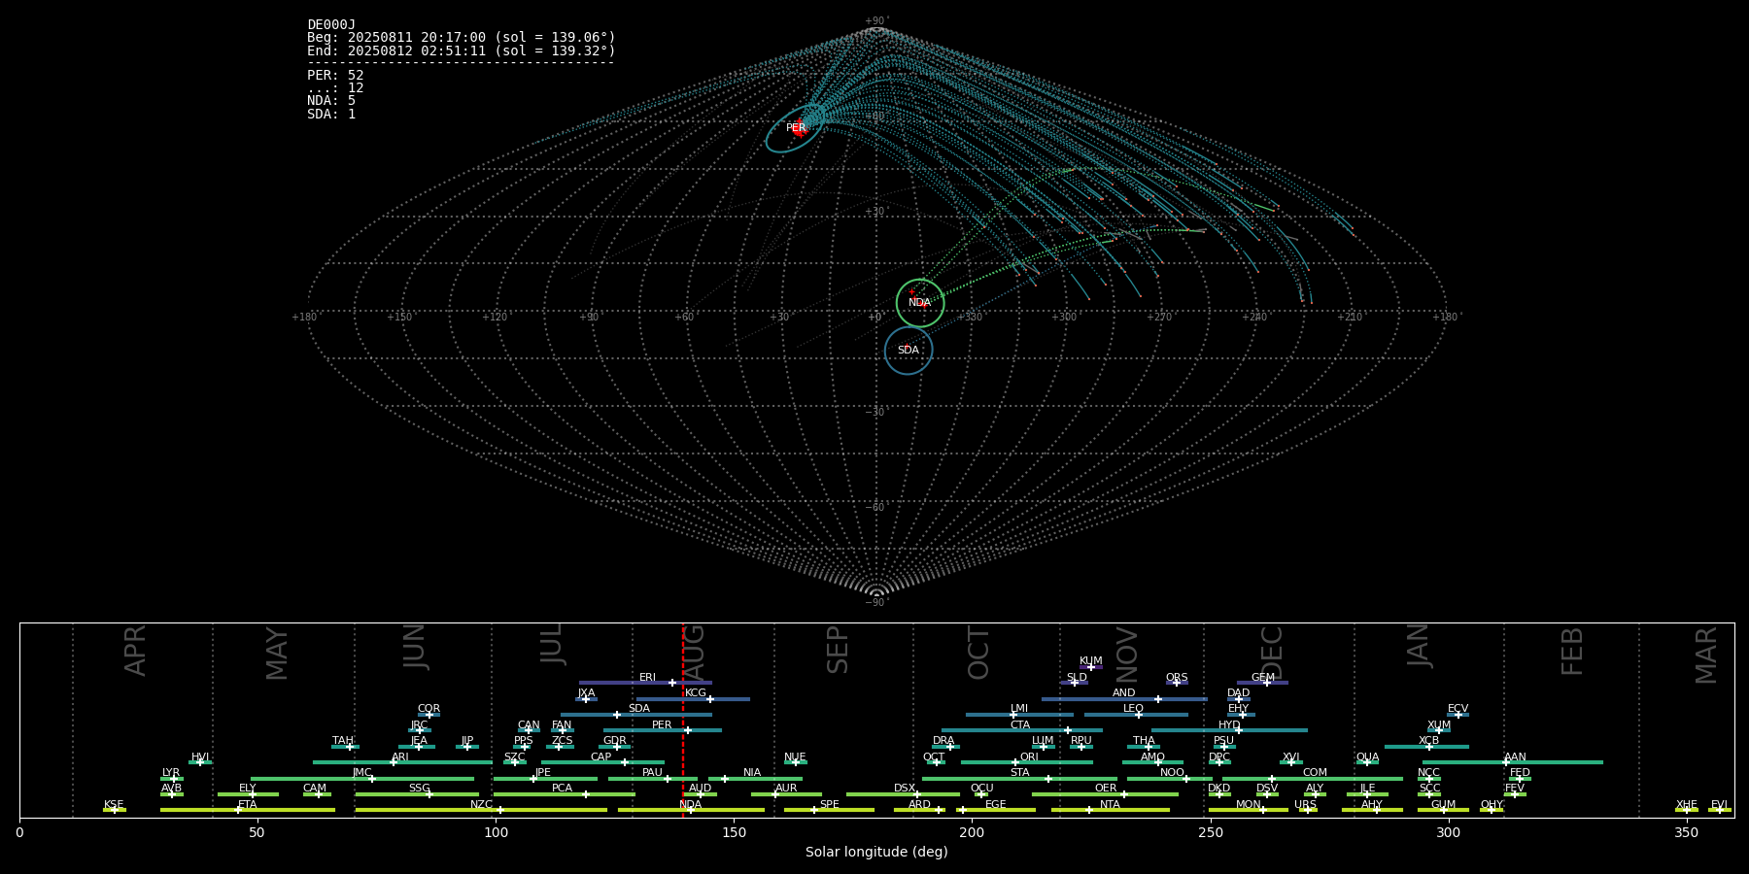
Task: Click the station code DE000J text
Action: pyautogui.click(x=331, y=25)
